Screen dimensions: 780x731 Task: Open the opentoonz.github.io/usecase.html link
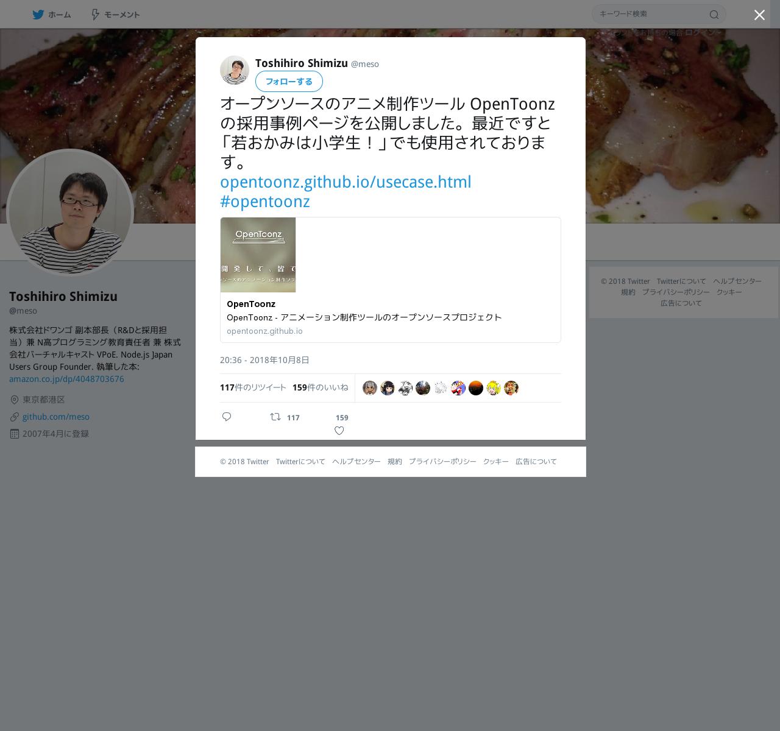click(346, 182)
